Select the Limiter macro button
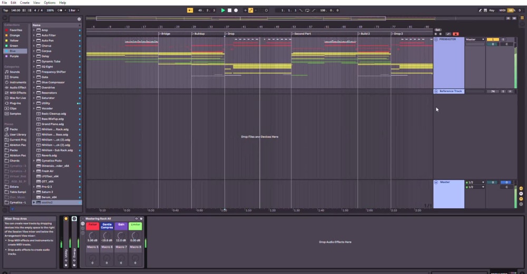 [135, 226]
